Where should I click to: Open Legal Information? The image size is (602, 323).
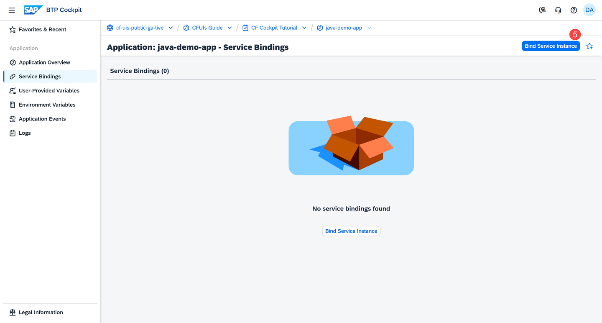pyautogui.click(x=50, y=313)
